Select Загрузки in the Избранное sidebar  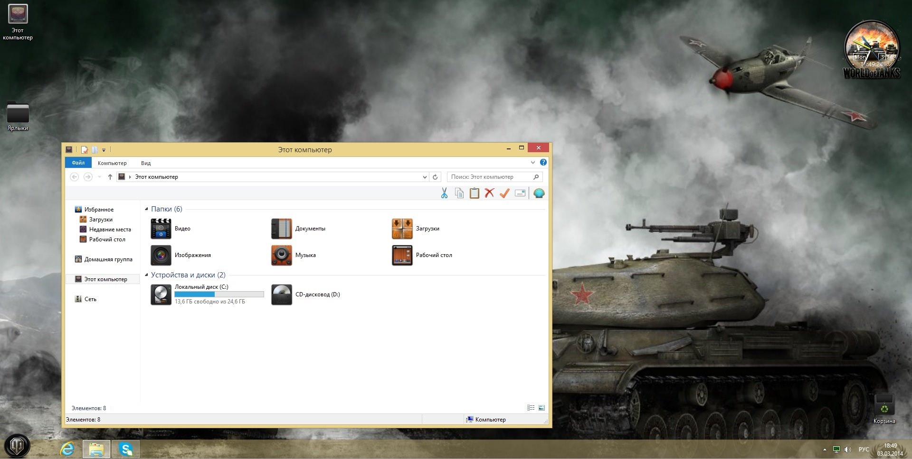click(x=101, y=220)
